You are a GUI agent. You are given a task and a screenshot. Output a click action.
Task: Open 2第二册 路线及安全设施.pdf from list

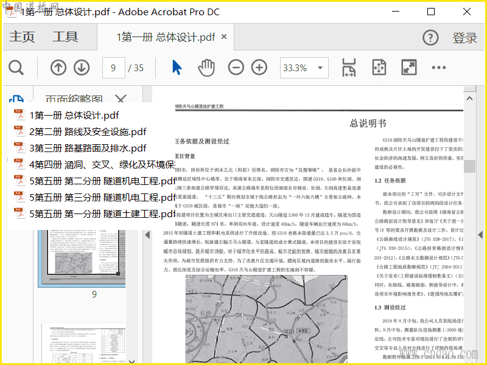[x=88, y=131]
